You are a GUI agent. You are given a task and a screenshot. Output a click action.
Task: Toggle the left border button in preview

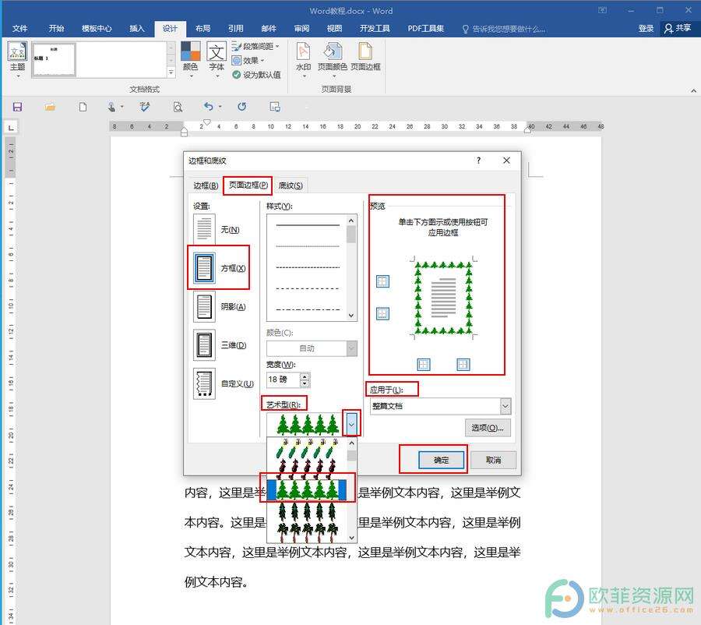(424, 365)
